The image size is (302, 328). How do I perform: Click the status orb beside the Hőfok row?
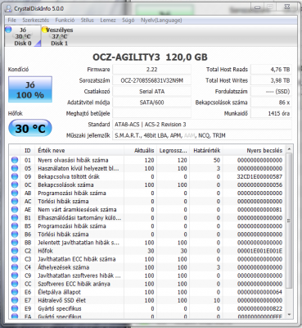tap(15, 251)
